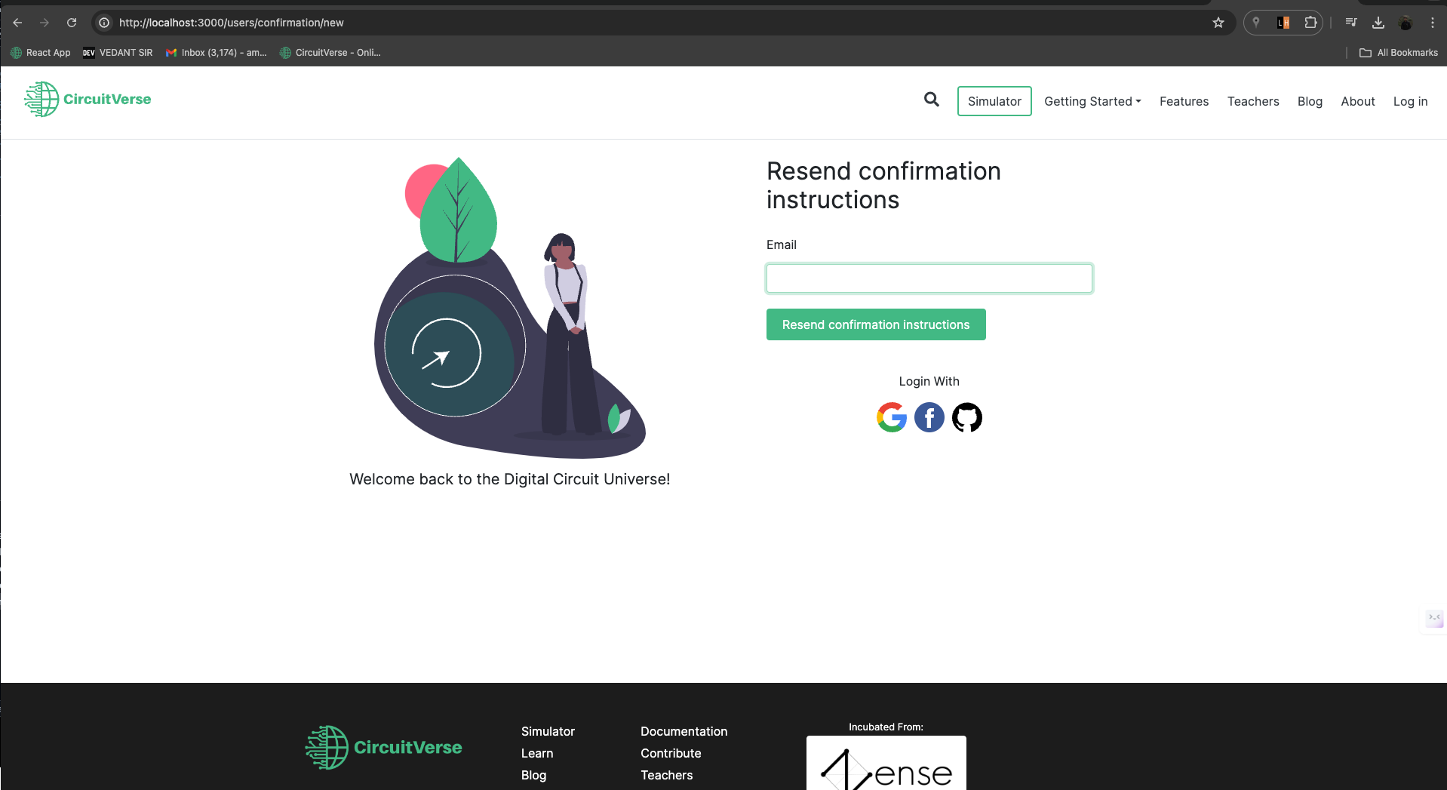Screen dimensions: 1447x790
Task: Click the footer CircuitVerse logo
Action: tap(383, 748)
